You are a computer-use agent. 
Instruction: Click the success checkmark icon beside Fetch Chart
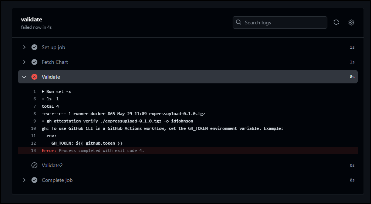[x=34, y=62]
